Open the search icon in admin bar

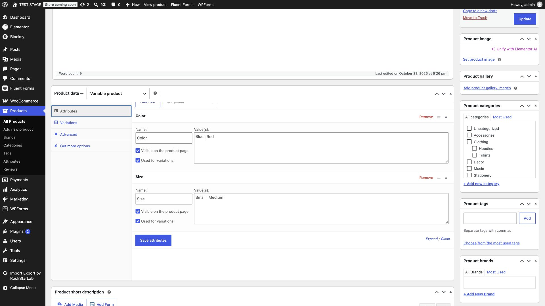point(96,5)
